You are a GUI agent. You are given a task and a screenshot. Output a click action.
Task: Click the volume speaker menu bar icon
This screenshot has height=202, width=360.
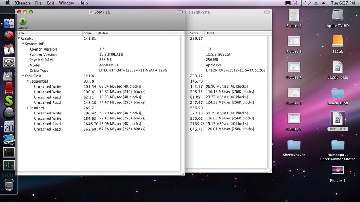[x=323, y=3]
